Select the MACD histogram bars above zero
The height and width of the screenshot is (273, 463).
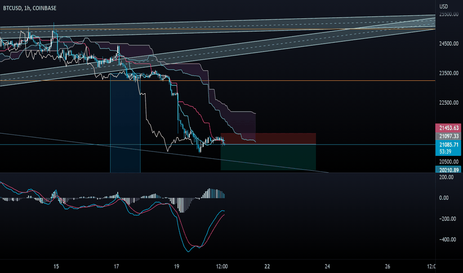213,193
